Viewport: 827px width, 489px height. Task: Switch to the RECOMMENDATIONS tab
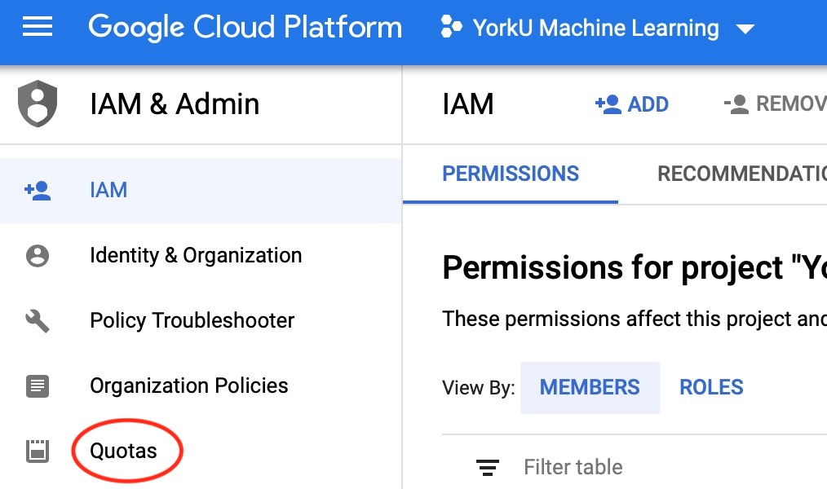pyautogui.click(x=742, y=174)
